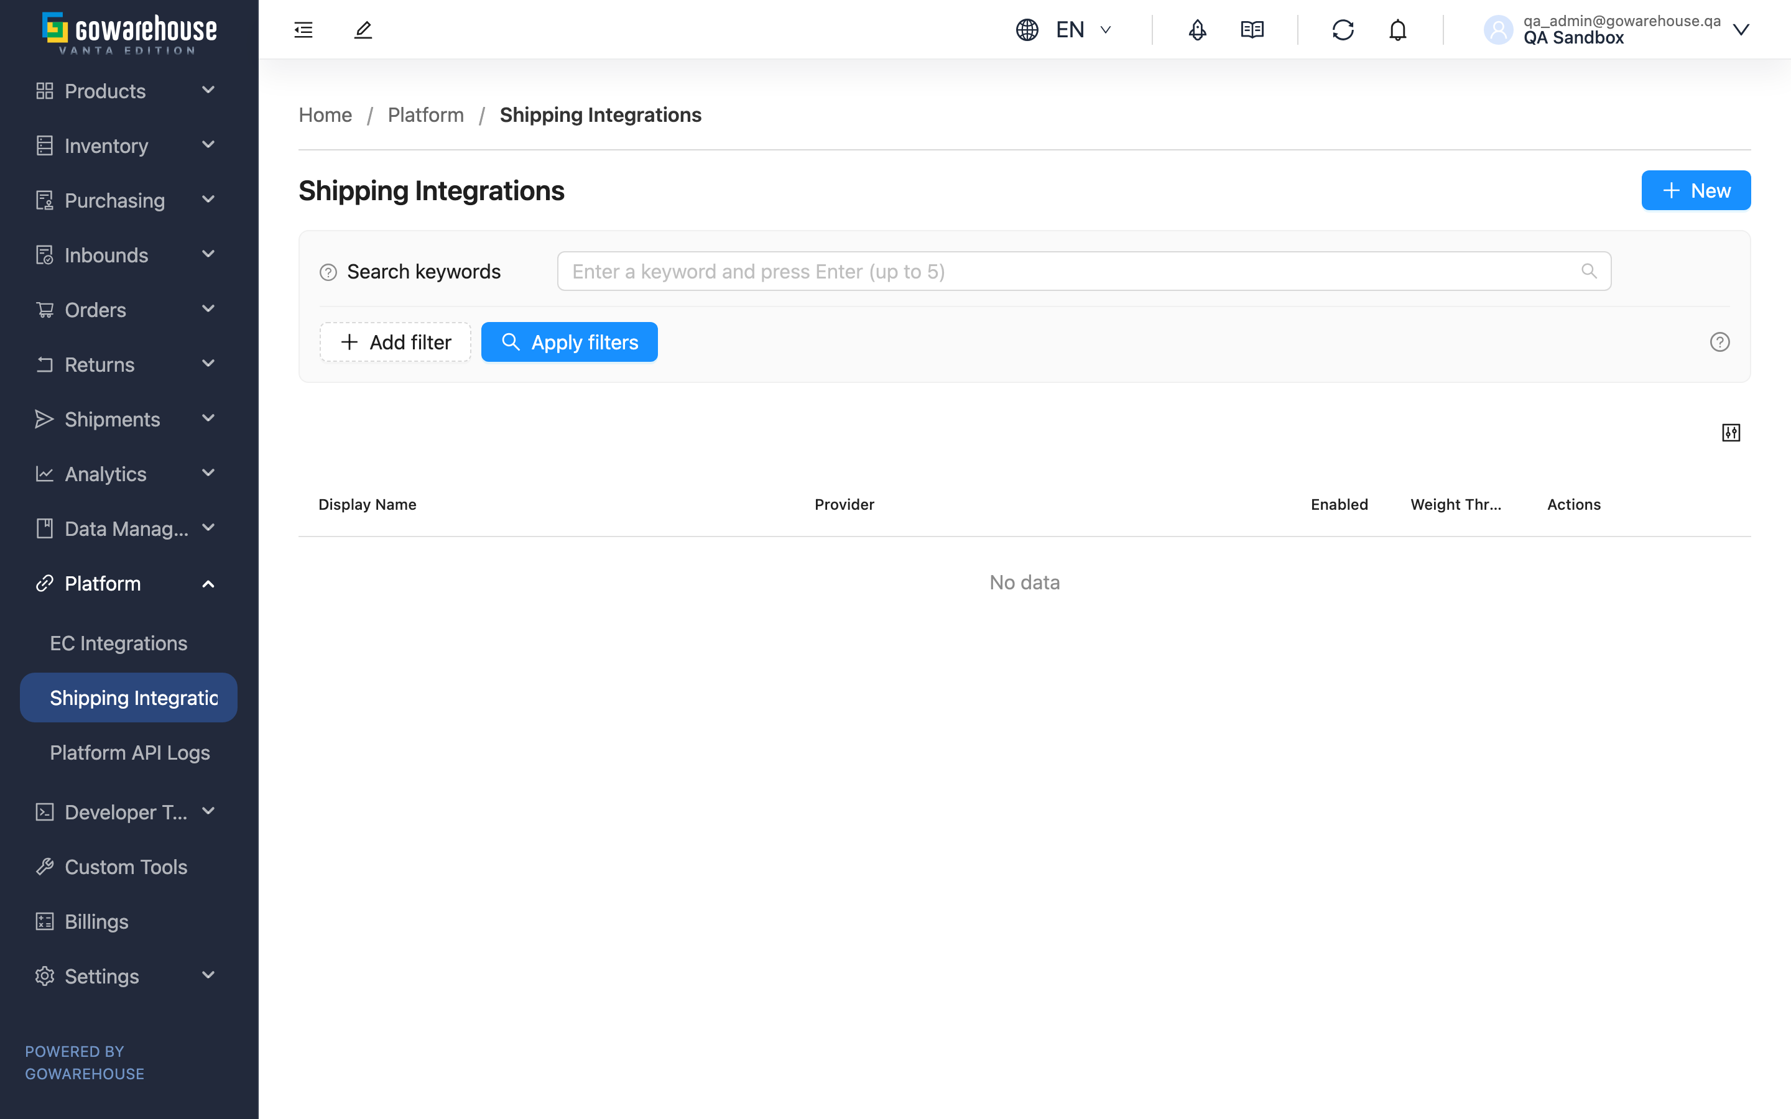Click the Display Name column header
The image size is (1791, 1119).
[367, 505]
